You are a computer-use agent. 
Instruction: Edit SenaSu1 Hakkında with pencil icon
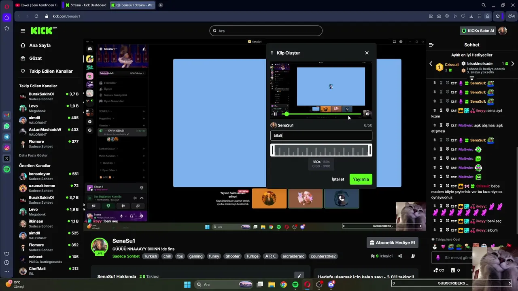click(299, 276)
